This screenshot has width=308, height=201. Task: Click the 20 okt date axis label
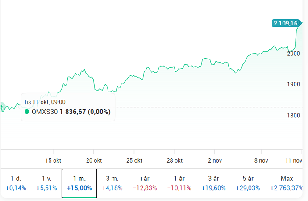click(x=94, y=160)
